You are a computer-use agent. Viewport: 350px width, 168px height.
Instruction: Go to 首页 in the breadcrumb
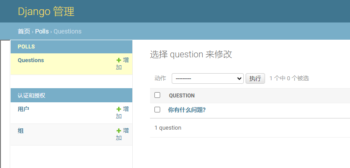[24, 31]
